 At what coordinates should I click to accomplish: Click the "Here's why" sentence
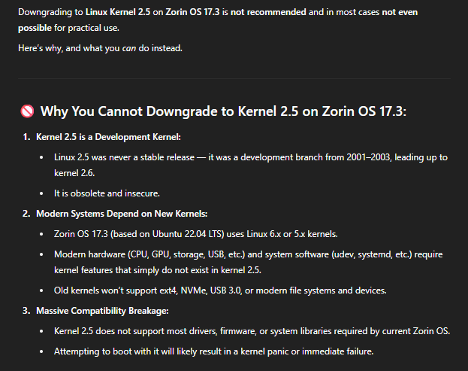pos(101,48)
